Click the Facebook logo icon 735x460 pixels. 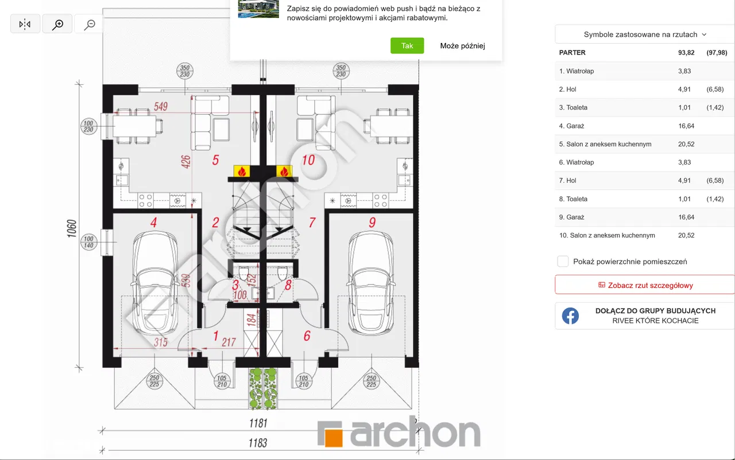[x=570, y=315]
